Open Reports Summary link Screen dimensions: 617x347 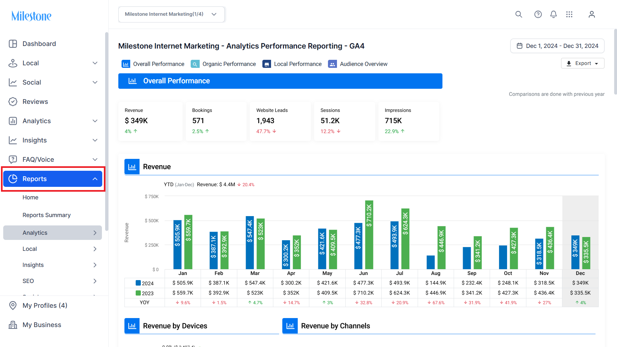[47, 215]
